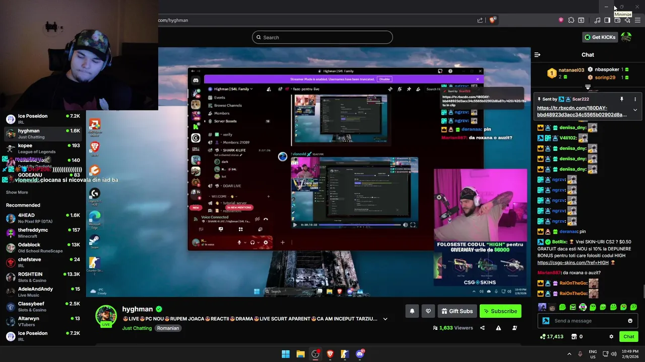Click the report warning triangle icon
645x362 pixels.
click(498, 328)
